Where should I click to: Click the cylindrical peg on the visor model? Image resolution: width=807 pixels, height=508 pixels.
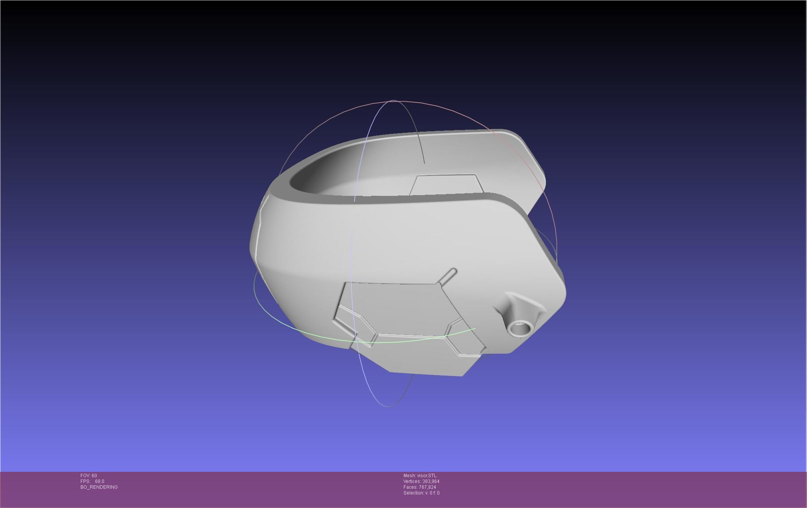tap(519, 328)
